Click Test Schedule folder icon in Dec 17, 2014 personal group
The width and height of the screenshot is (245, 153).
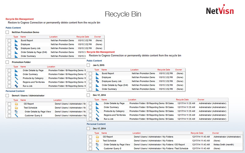[97, 141]
